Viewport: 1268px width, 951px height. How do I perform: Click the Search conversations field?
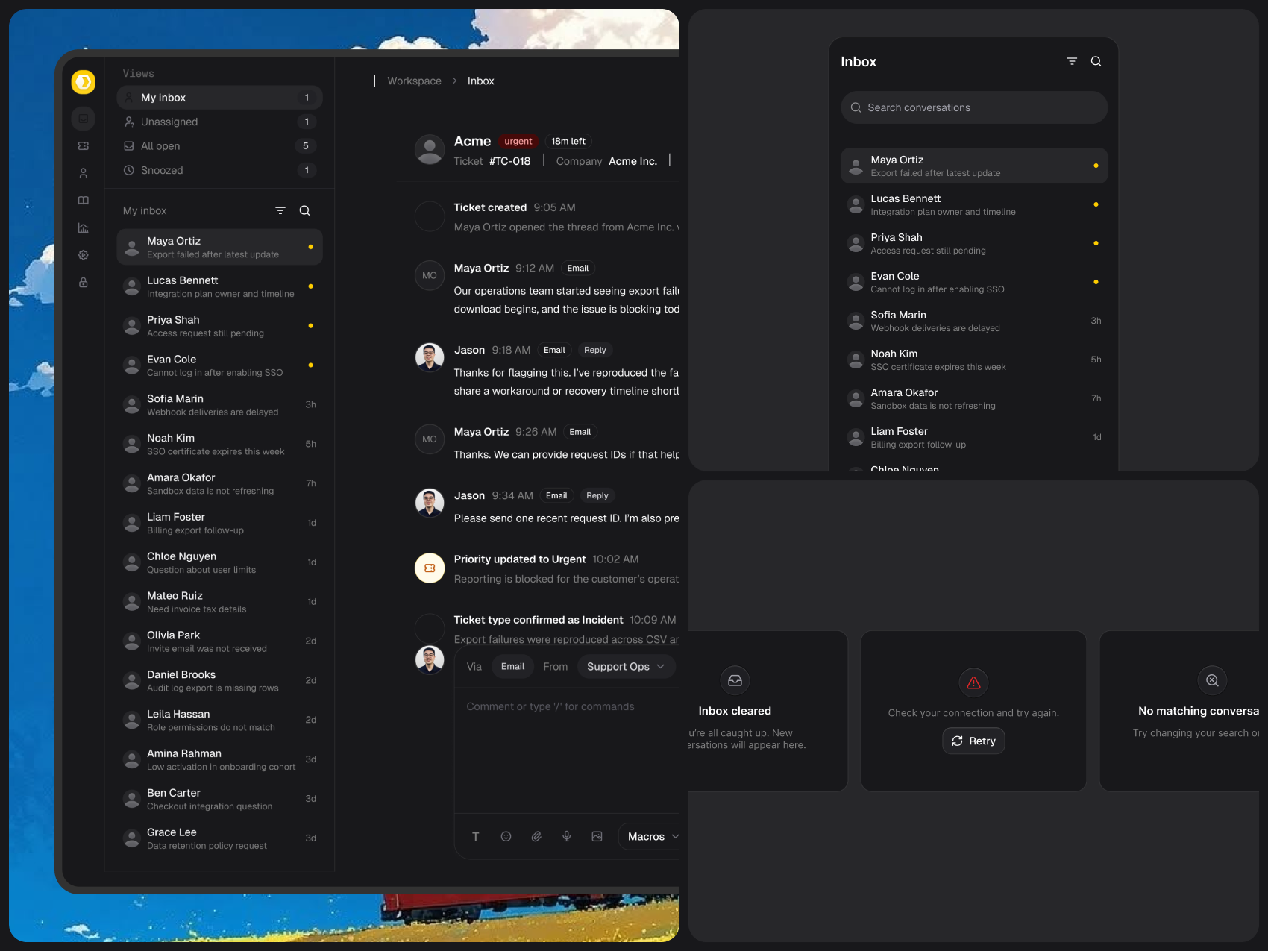[974, 107]
